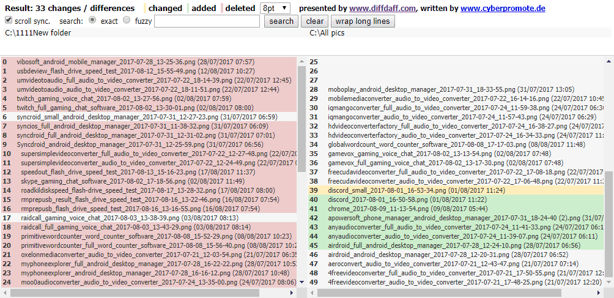The image size is (614, 298).
Task: Select the aeroconvert_audio_to_video_converter row
Action: 456,264
